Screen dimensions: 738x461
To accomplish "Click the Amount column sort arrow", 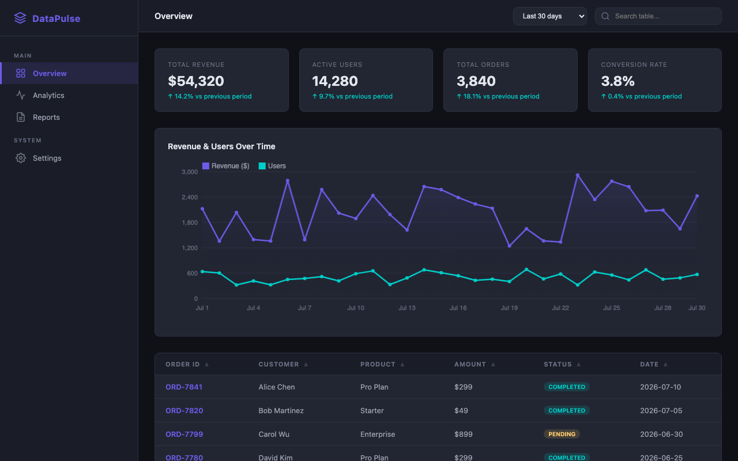I will click(493, 364).
